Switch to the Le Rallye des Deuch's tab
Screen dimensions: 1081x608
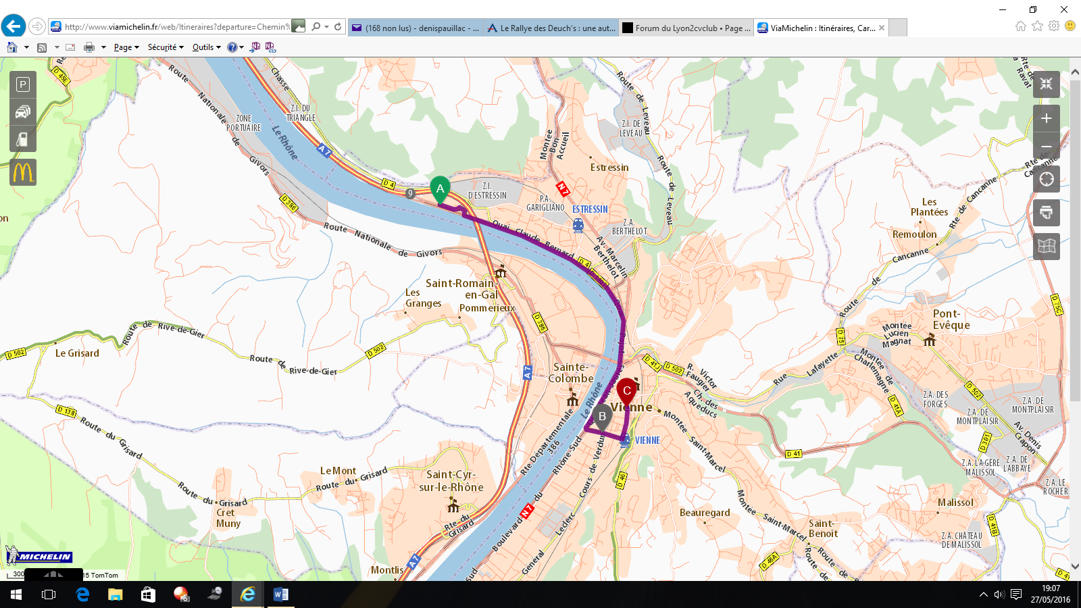pos(551,28)
